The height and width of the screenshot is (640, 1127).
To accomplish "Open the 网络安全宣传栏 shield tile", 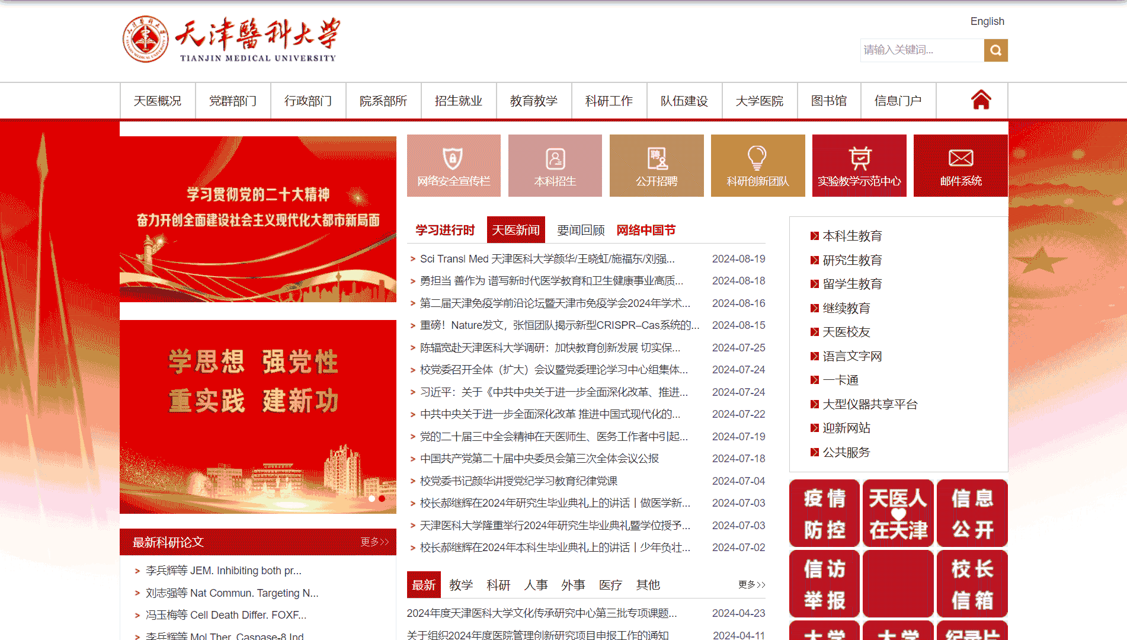I will point(454,165).
